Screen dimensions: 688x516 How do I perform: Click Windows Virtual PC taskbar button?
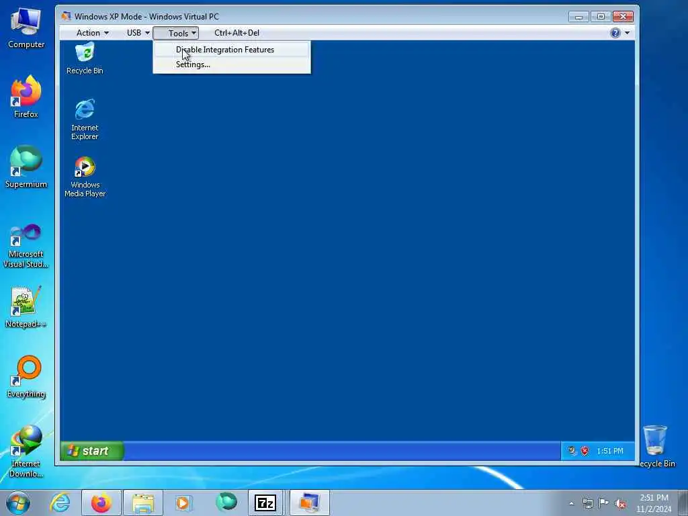(309, 503)
